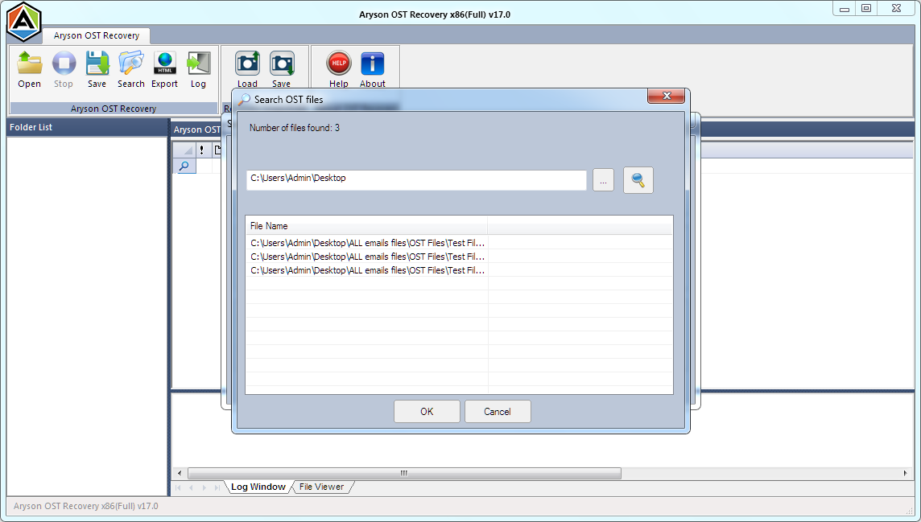Click Save with the floppy disk icon
The width and height of the screenshot is (921, 522).
(x=97, y=70)
